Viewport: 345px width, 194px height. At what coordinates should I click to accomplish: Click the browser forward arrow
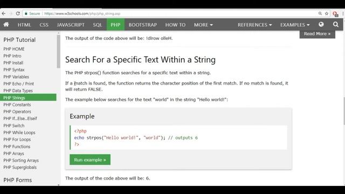[x=11, y=13]
